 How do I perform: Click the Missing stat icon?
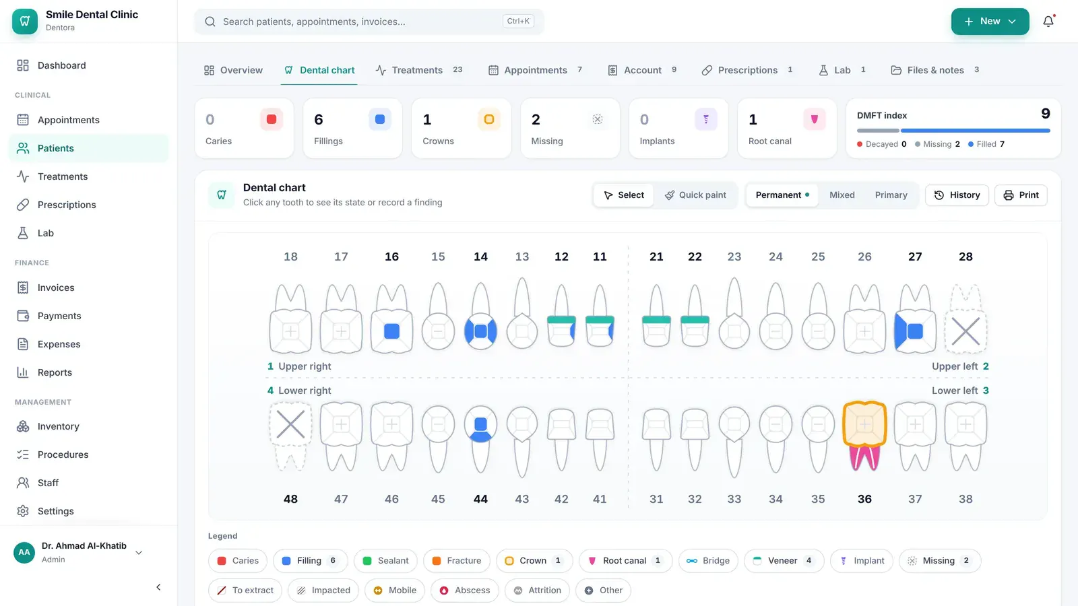click(x=598, y=119)
